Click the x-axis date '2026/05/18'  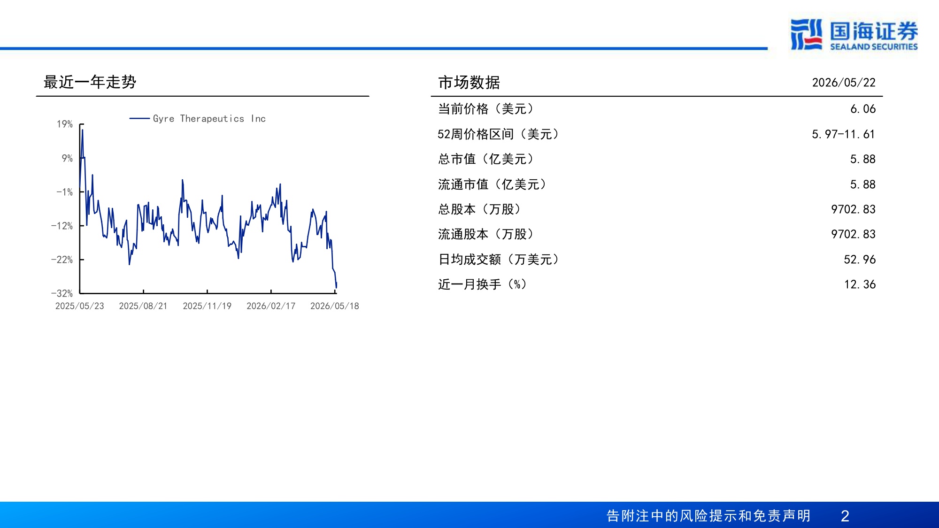[335, 306]
